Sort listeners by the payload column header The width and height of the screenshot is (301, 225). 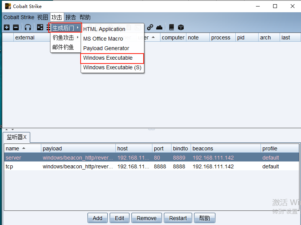(x=78, y=148)
